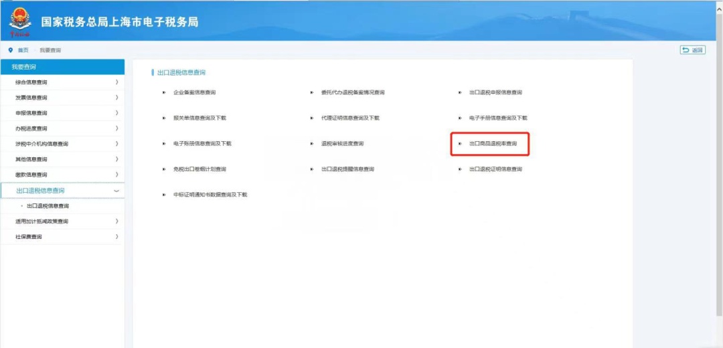
Task: Open 出口商品退税率查询
Action: point(493,143)
